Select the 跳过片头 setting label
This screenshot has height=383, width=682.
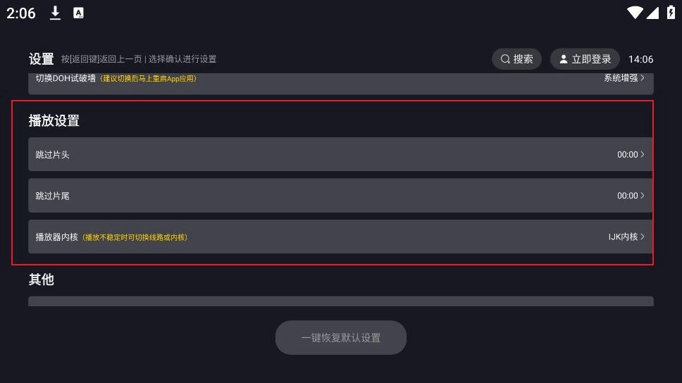pos(52,155)
